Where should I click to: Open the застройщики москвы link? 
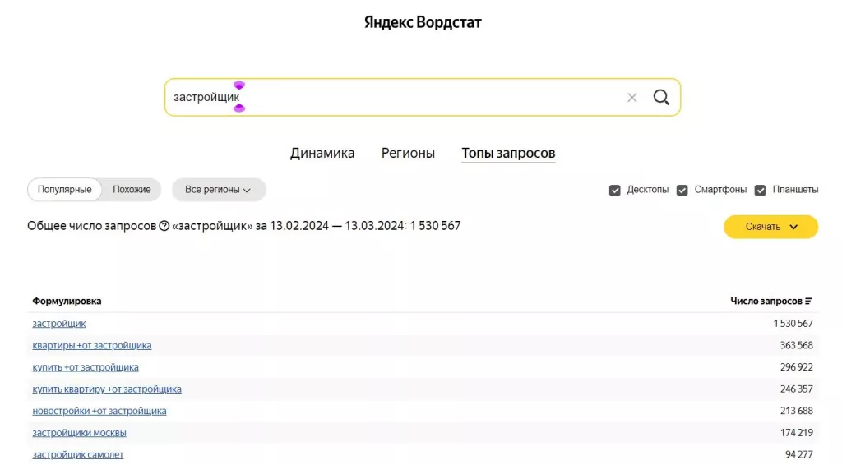[x=80, y=433]
